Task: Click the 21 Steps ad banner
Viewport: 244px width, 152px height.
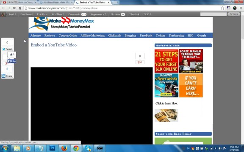Action: pyautogui.click(x=166, y=61)
